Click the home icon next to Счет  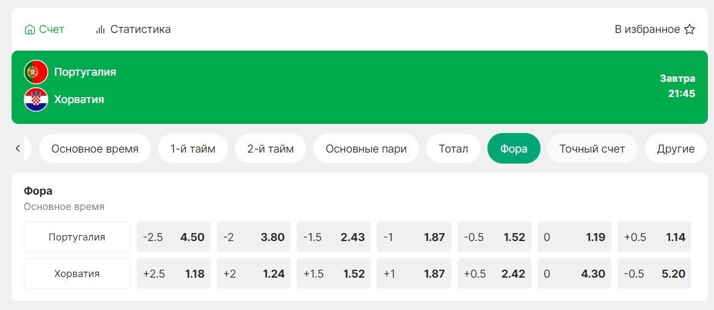[x=29, y=29]
